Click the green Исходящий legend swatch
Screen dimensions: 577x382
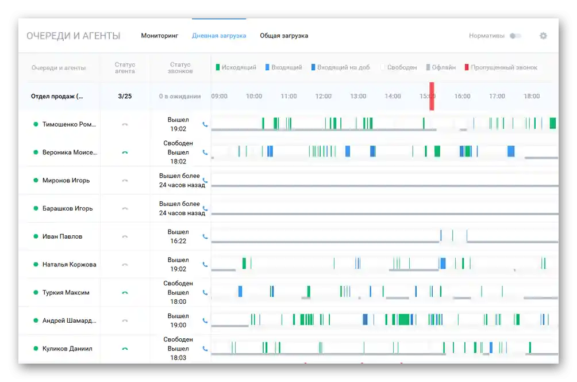[x=217, y=67]
